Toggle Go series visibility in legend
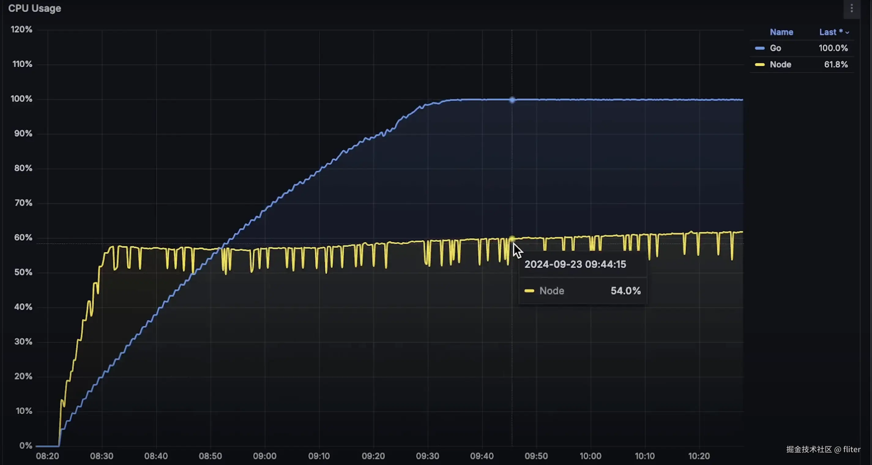Image resolution: width=872 pixels, height=465 pixels. (775, 48)
